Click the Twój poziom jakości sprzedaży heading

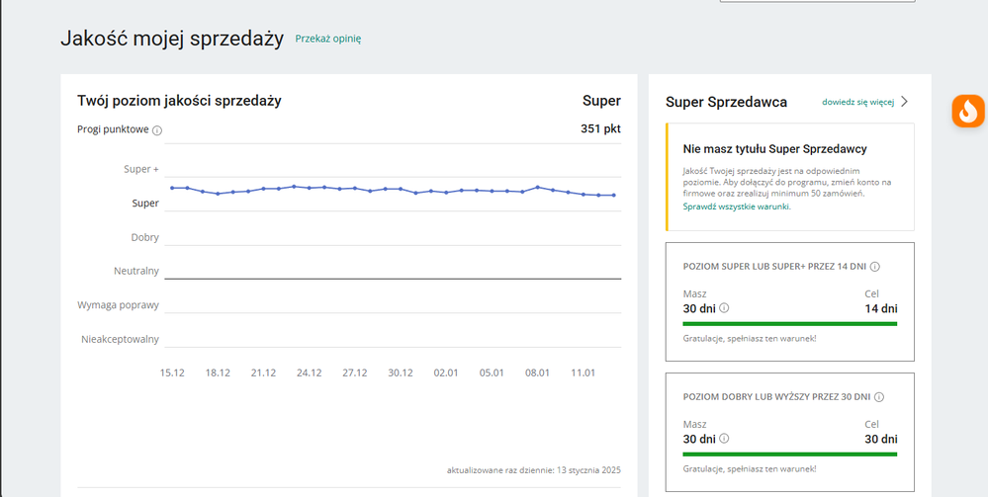click(179, 101)
